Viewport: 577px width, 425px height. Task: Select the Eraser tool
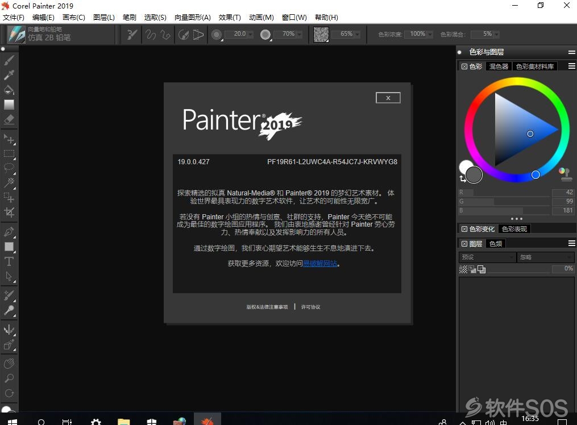click(9, 119)
